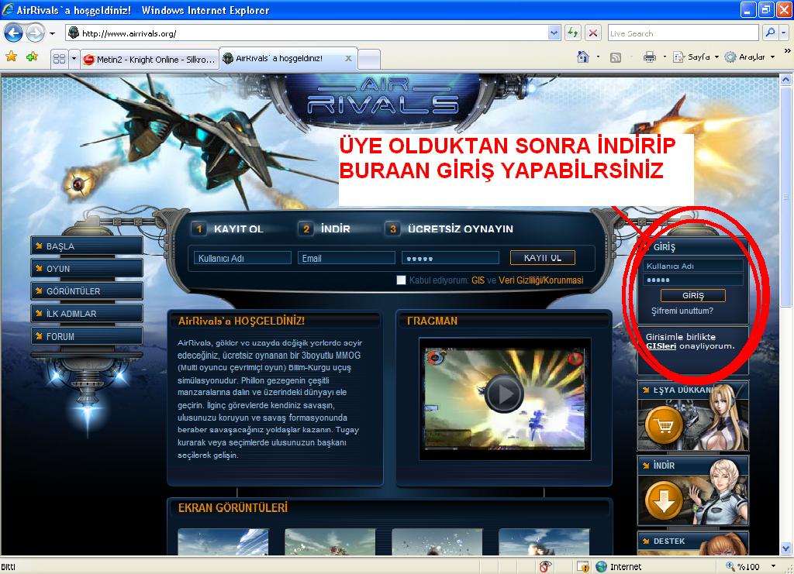
Task: Open the search provider options dropdown
Action: point(783,33)
